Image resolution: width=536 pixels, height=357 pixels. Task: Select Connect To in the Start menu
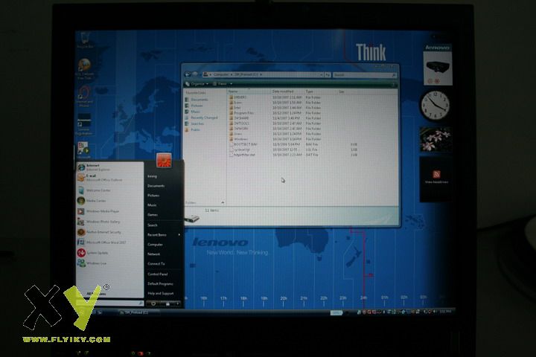(156, 264)
